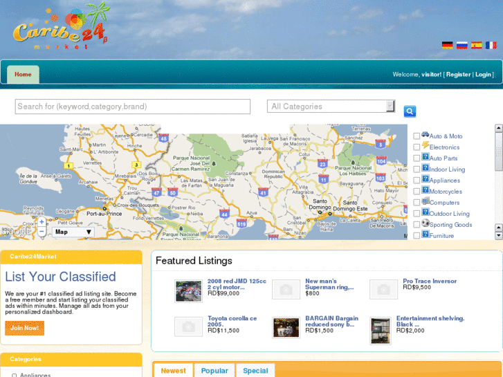The image size is (503, 377).
Task: Tick the Outdoor Living checkbox
Action: tap(417, 214)
